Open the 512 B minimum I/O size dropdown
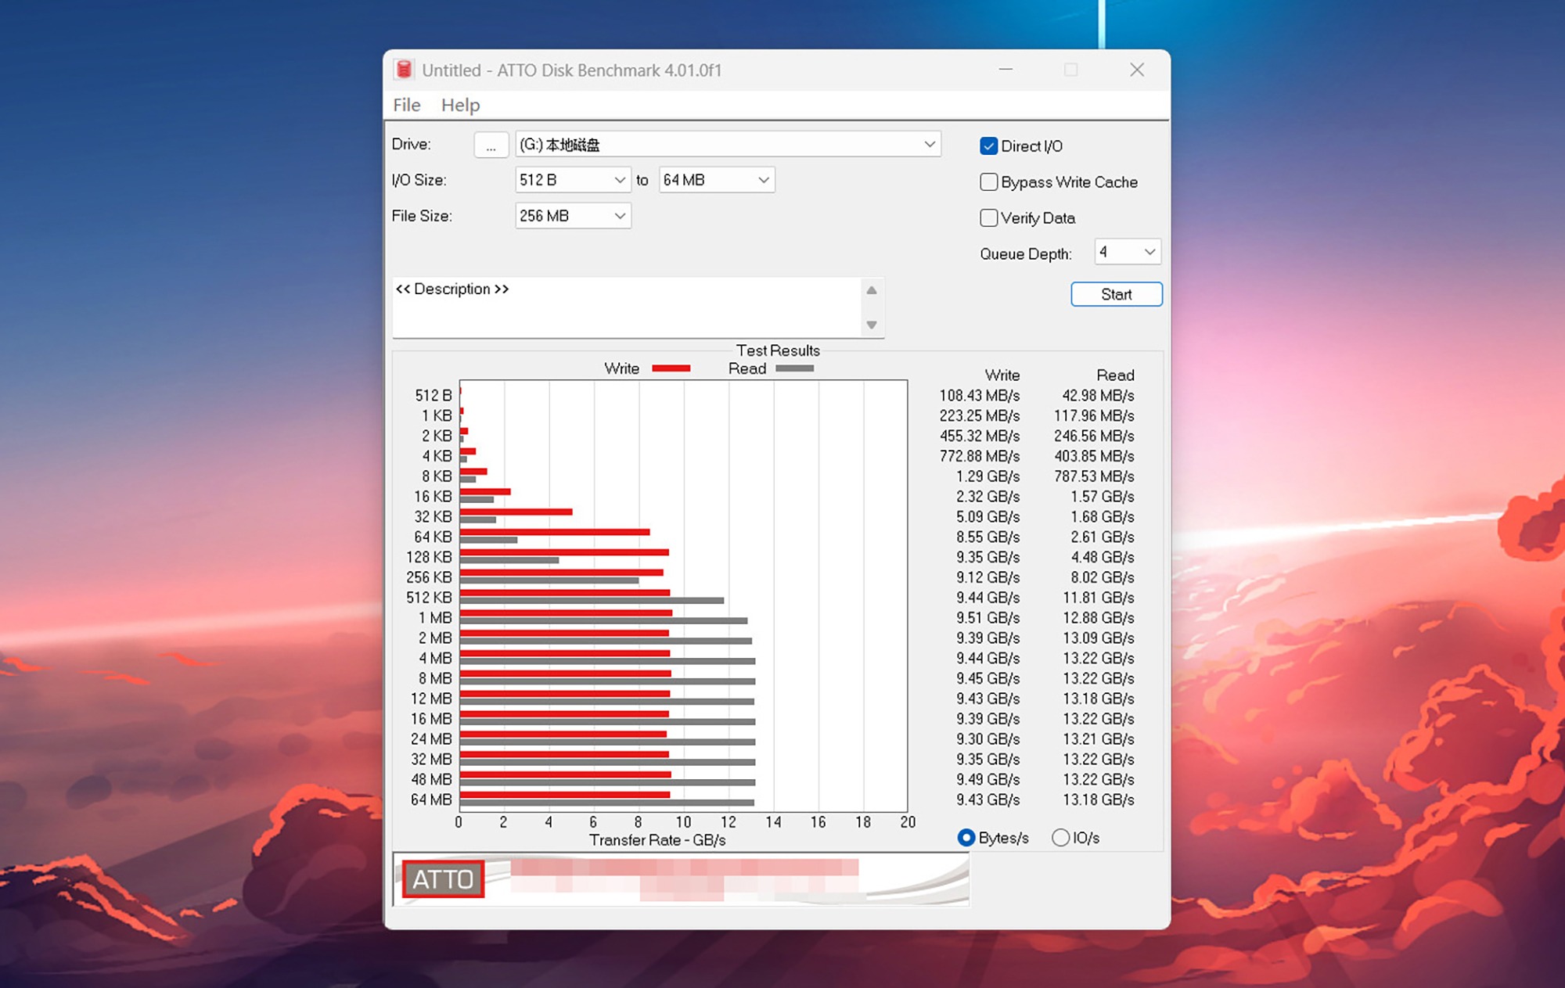 (x=619, y=180)
